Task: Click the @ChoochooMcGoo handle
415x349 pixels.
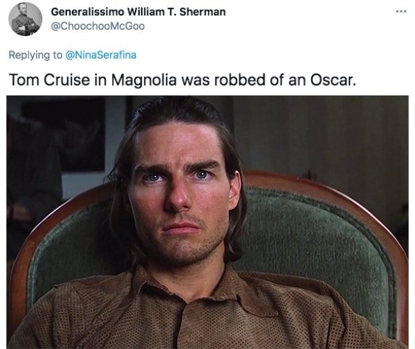Action: pyautogui.click(x=98, y=26)
